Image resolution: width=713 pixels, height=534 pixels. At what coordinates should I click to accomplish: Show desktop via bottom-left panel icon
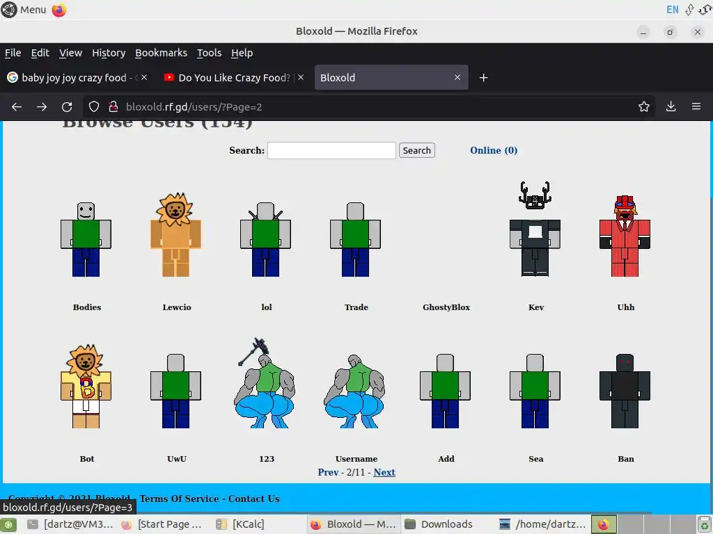click(x=8, y=524)
